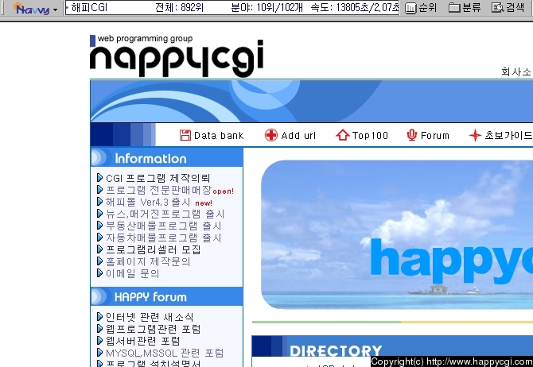The width and height of the screenshot is (533, 367).
Task: Click the red house icon beside Top100
Action: click(x=343, y=135)
